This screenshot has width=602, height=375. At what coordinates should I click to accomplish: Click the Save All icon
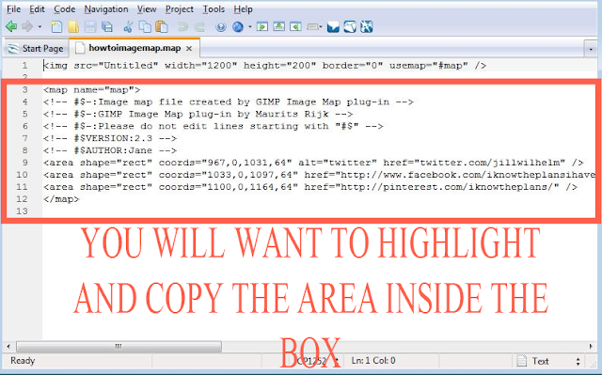tap(107, 27)
